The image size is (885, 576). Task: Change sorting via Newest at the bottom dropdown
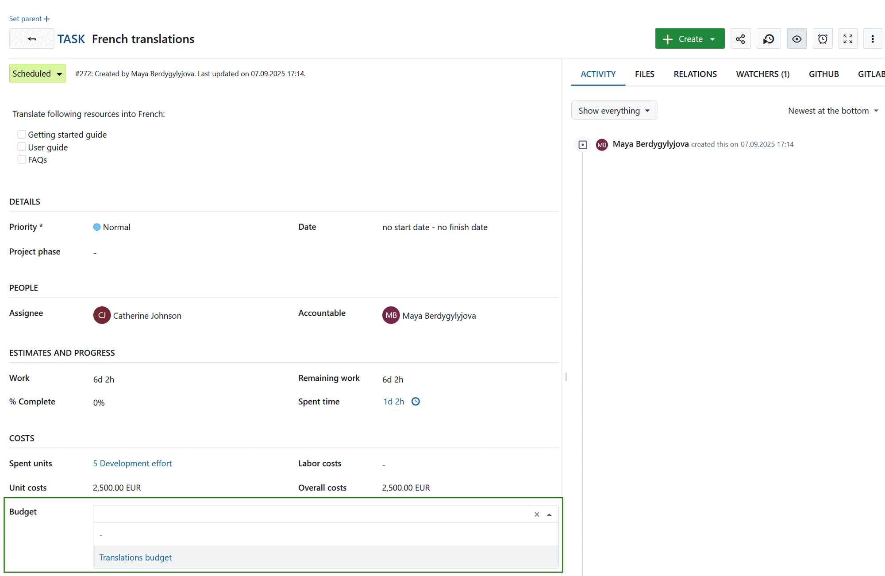[x=832, y=110]
